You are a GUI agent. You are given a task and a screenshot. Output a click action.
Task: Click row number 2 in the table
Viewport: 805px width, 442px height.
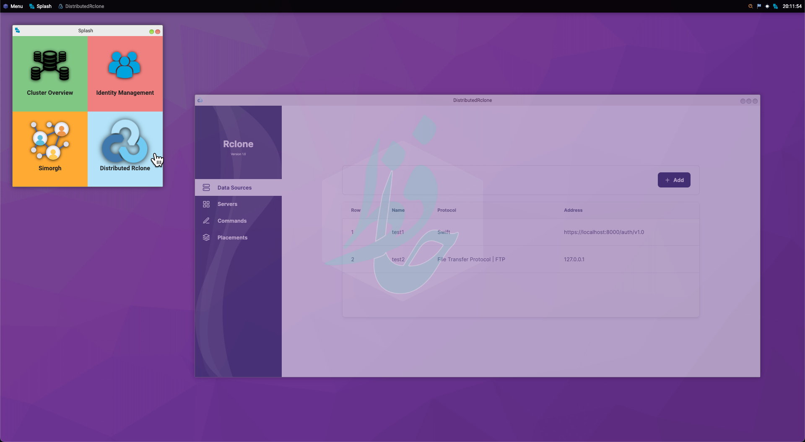353,259
